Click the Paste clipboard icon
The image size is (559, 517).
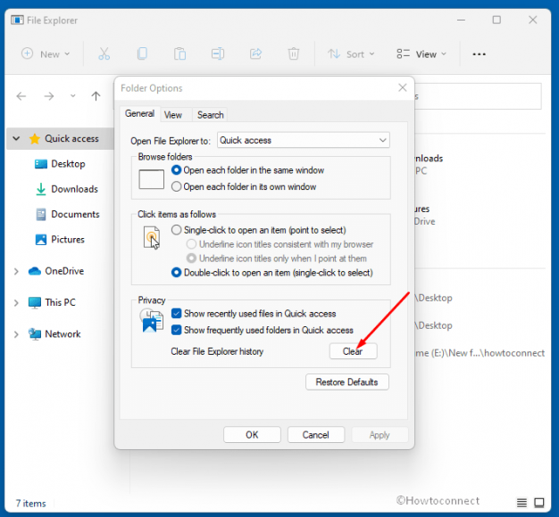(180, 53)
